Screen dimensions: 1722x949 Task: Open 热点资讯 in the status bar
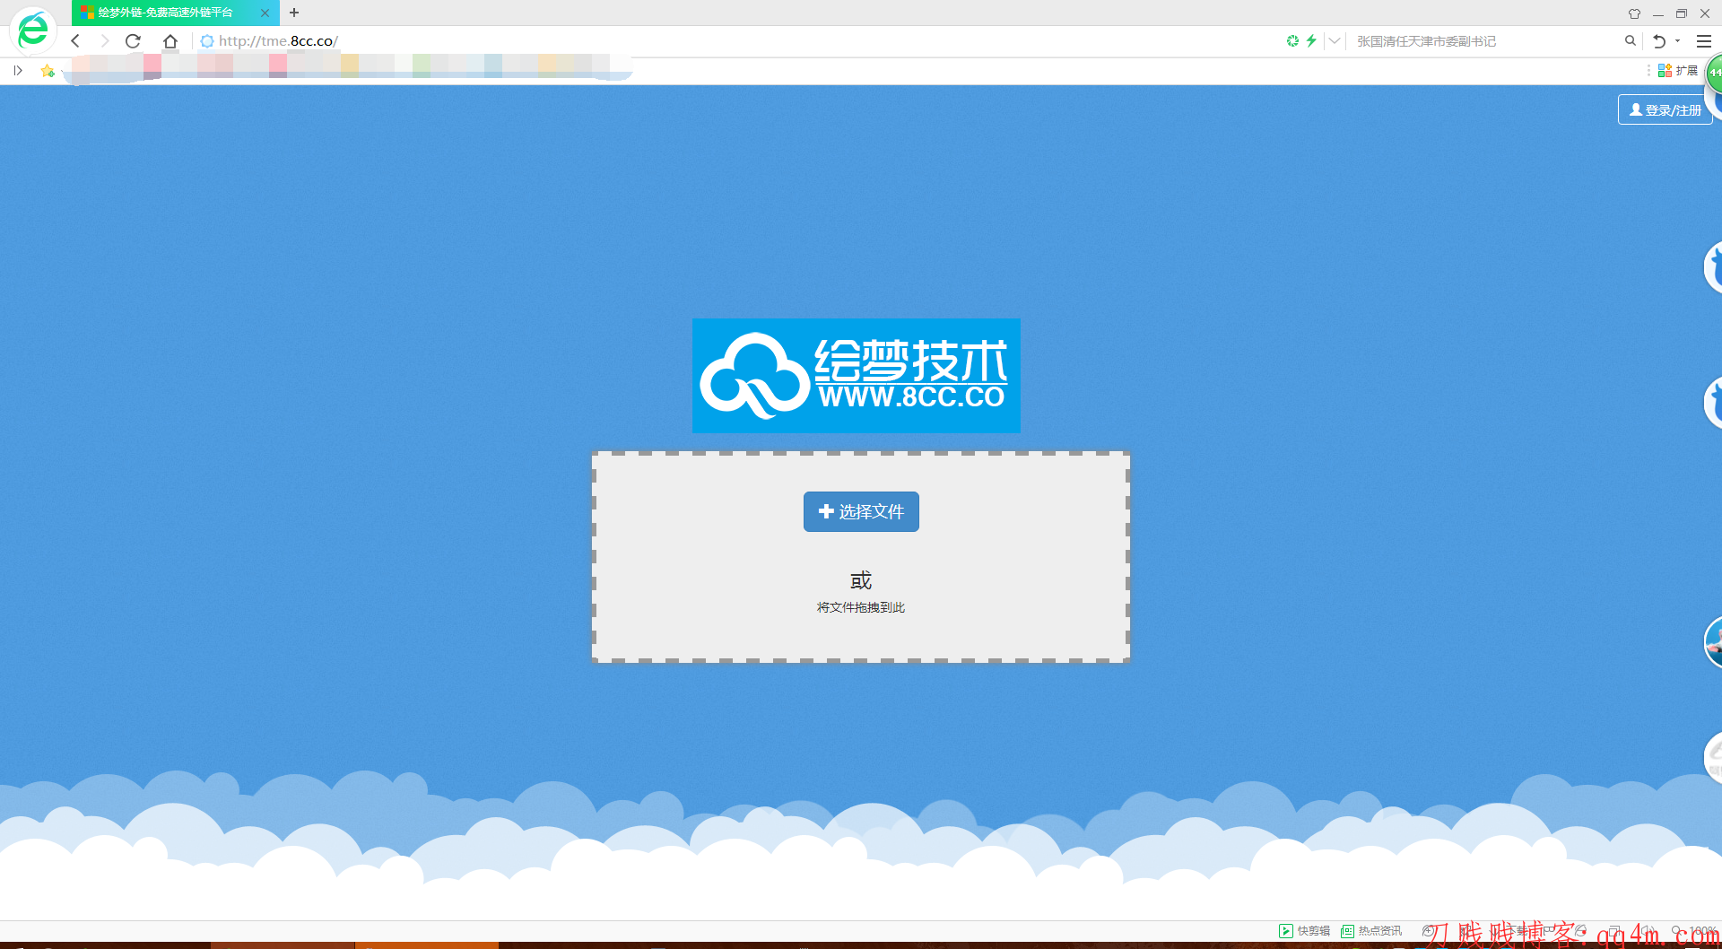tap(1371, 931)
